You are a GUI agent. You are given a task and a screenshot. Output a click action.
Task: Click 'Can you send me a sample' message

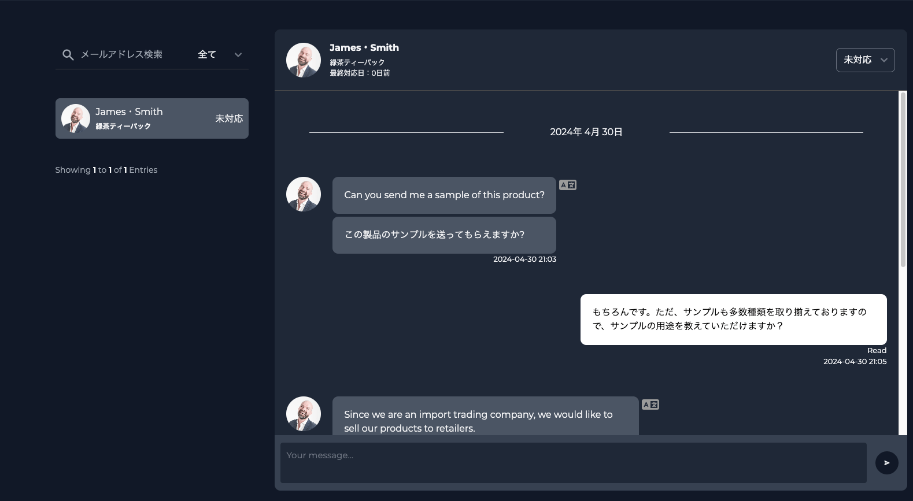pos(444,195)
